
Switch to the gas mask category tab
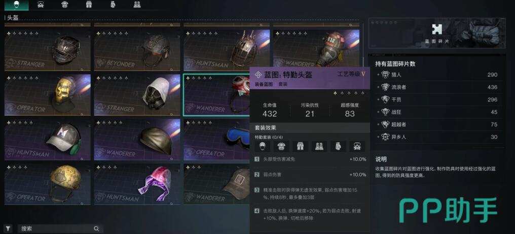[x=41, y=5]
